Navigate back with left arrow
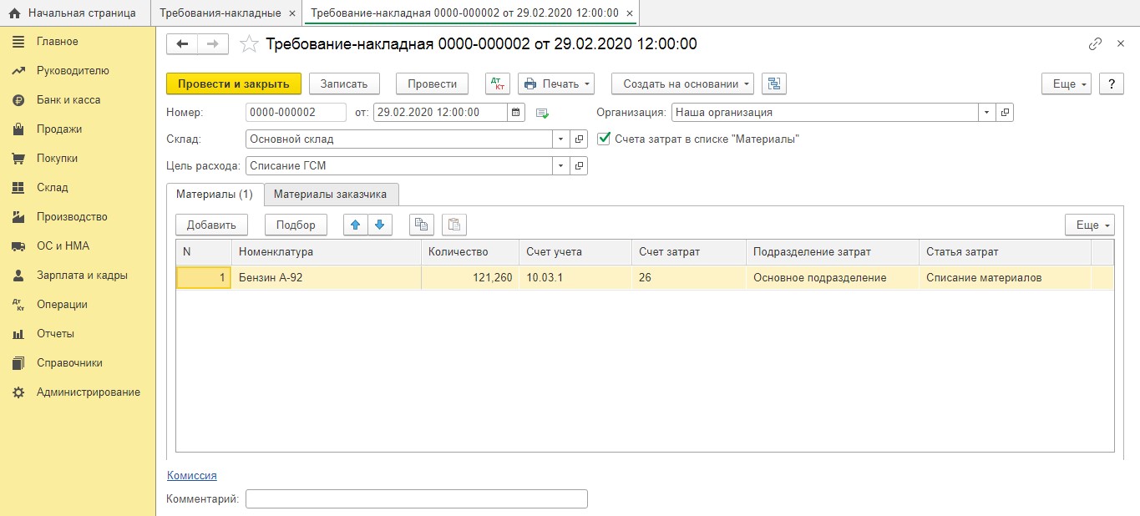This screenshot has height=516, width=1140. (x=182, y=44)
